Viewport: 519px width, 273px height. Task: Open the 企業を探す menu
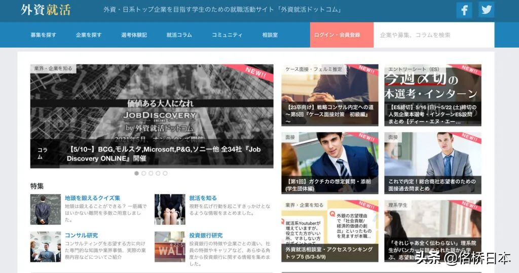click(89, 35)
